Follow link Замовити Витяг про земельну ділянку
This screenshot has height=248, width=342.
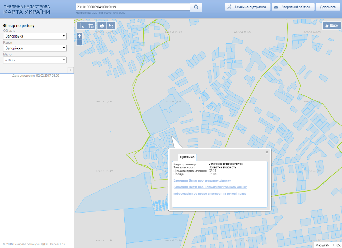pos(202,180)
